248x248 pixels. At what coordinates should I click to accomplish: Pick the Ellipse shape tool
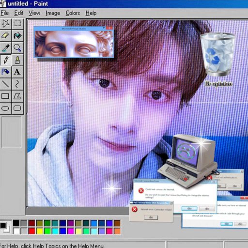(x=5, y=108)
